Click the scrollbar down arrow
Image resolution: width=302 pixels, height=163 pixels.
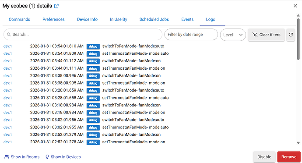tap(298, 143)
